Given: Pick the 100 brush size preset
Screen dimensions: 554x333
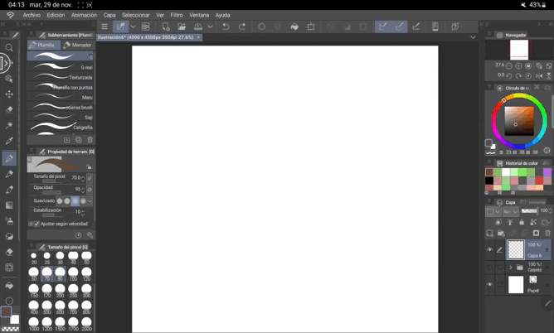Looking at the screenshot, I should tap(73, 273).
